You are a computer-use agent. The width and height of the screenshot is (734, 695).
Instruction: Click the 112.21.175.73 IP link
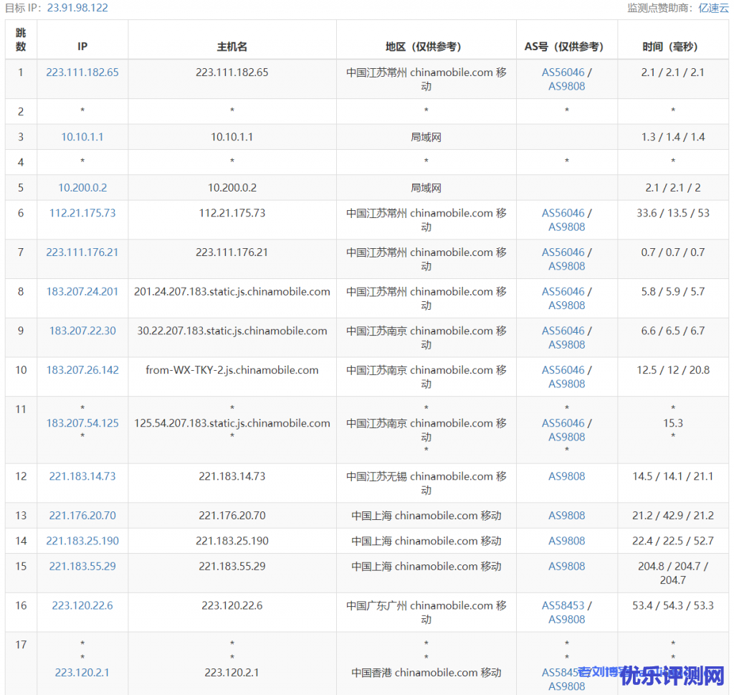pyautogui.click(x=82, y=213)
